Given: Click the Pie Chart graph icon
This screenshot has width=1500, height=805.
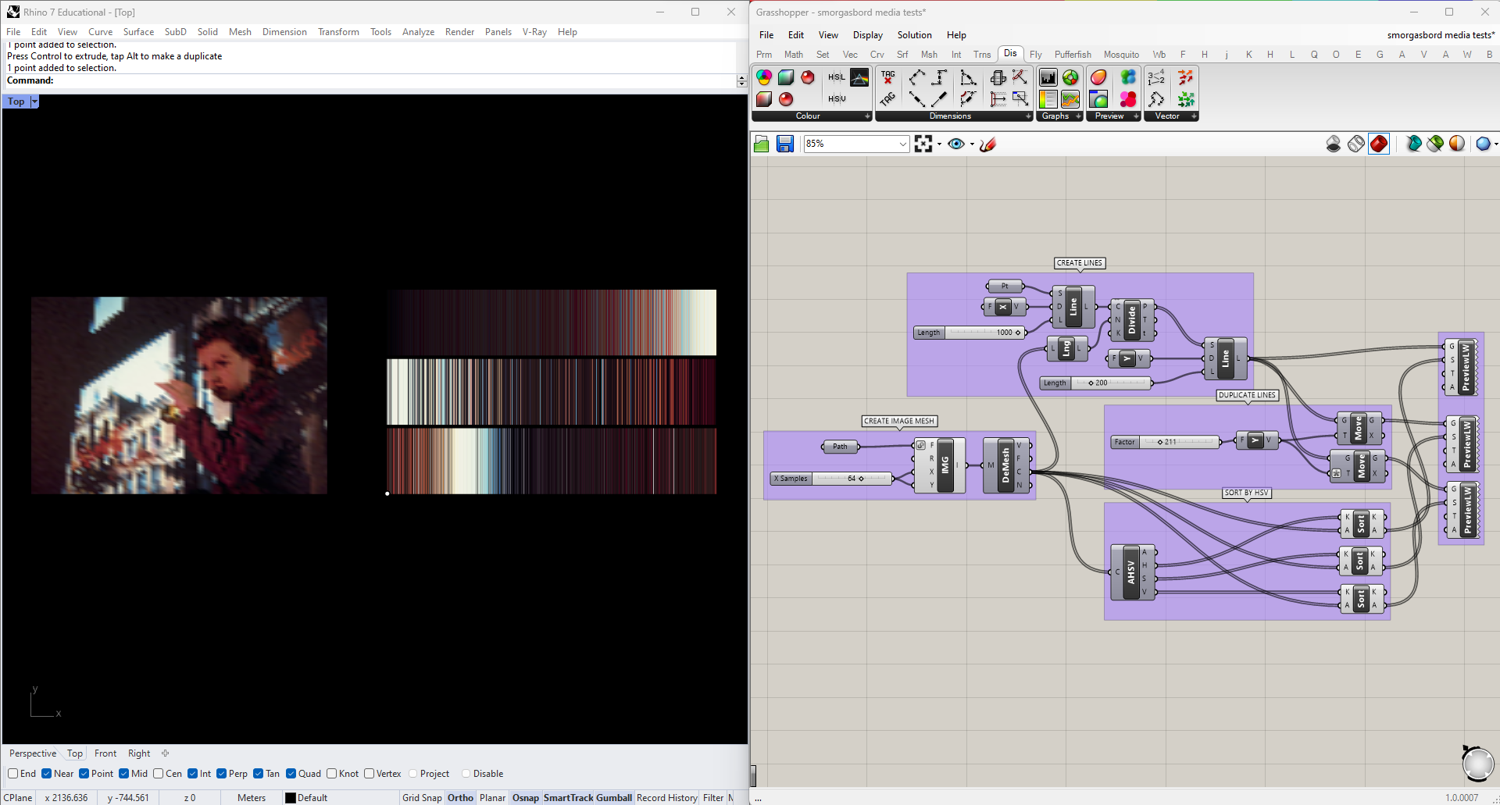Looking at the screenshot, I should (1070, 77).
